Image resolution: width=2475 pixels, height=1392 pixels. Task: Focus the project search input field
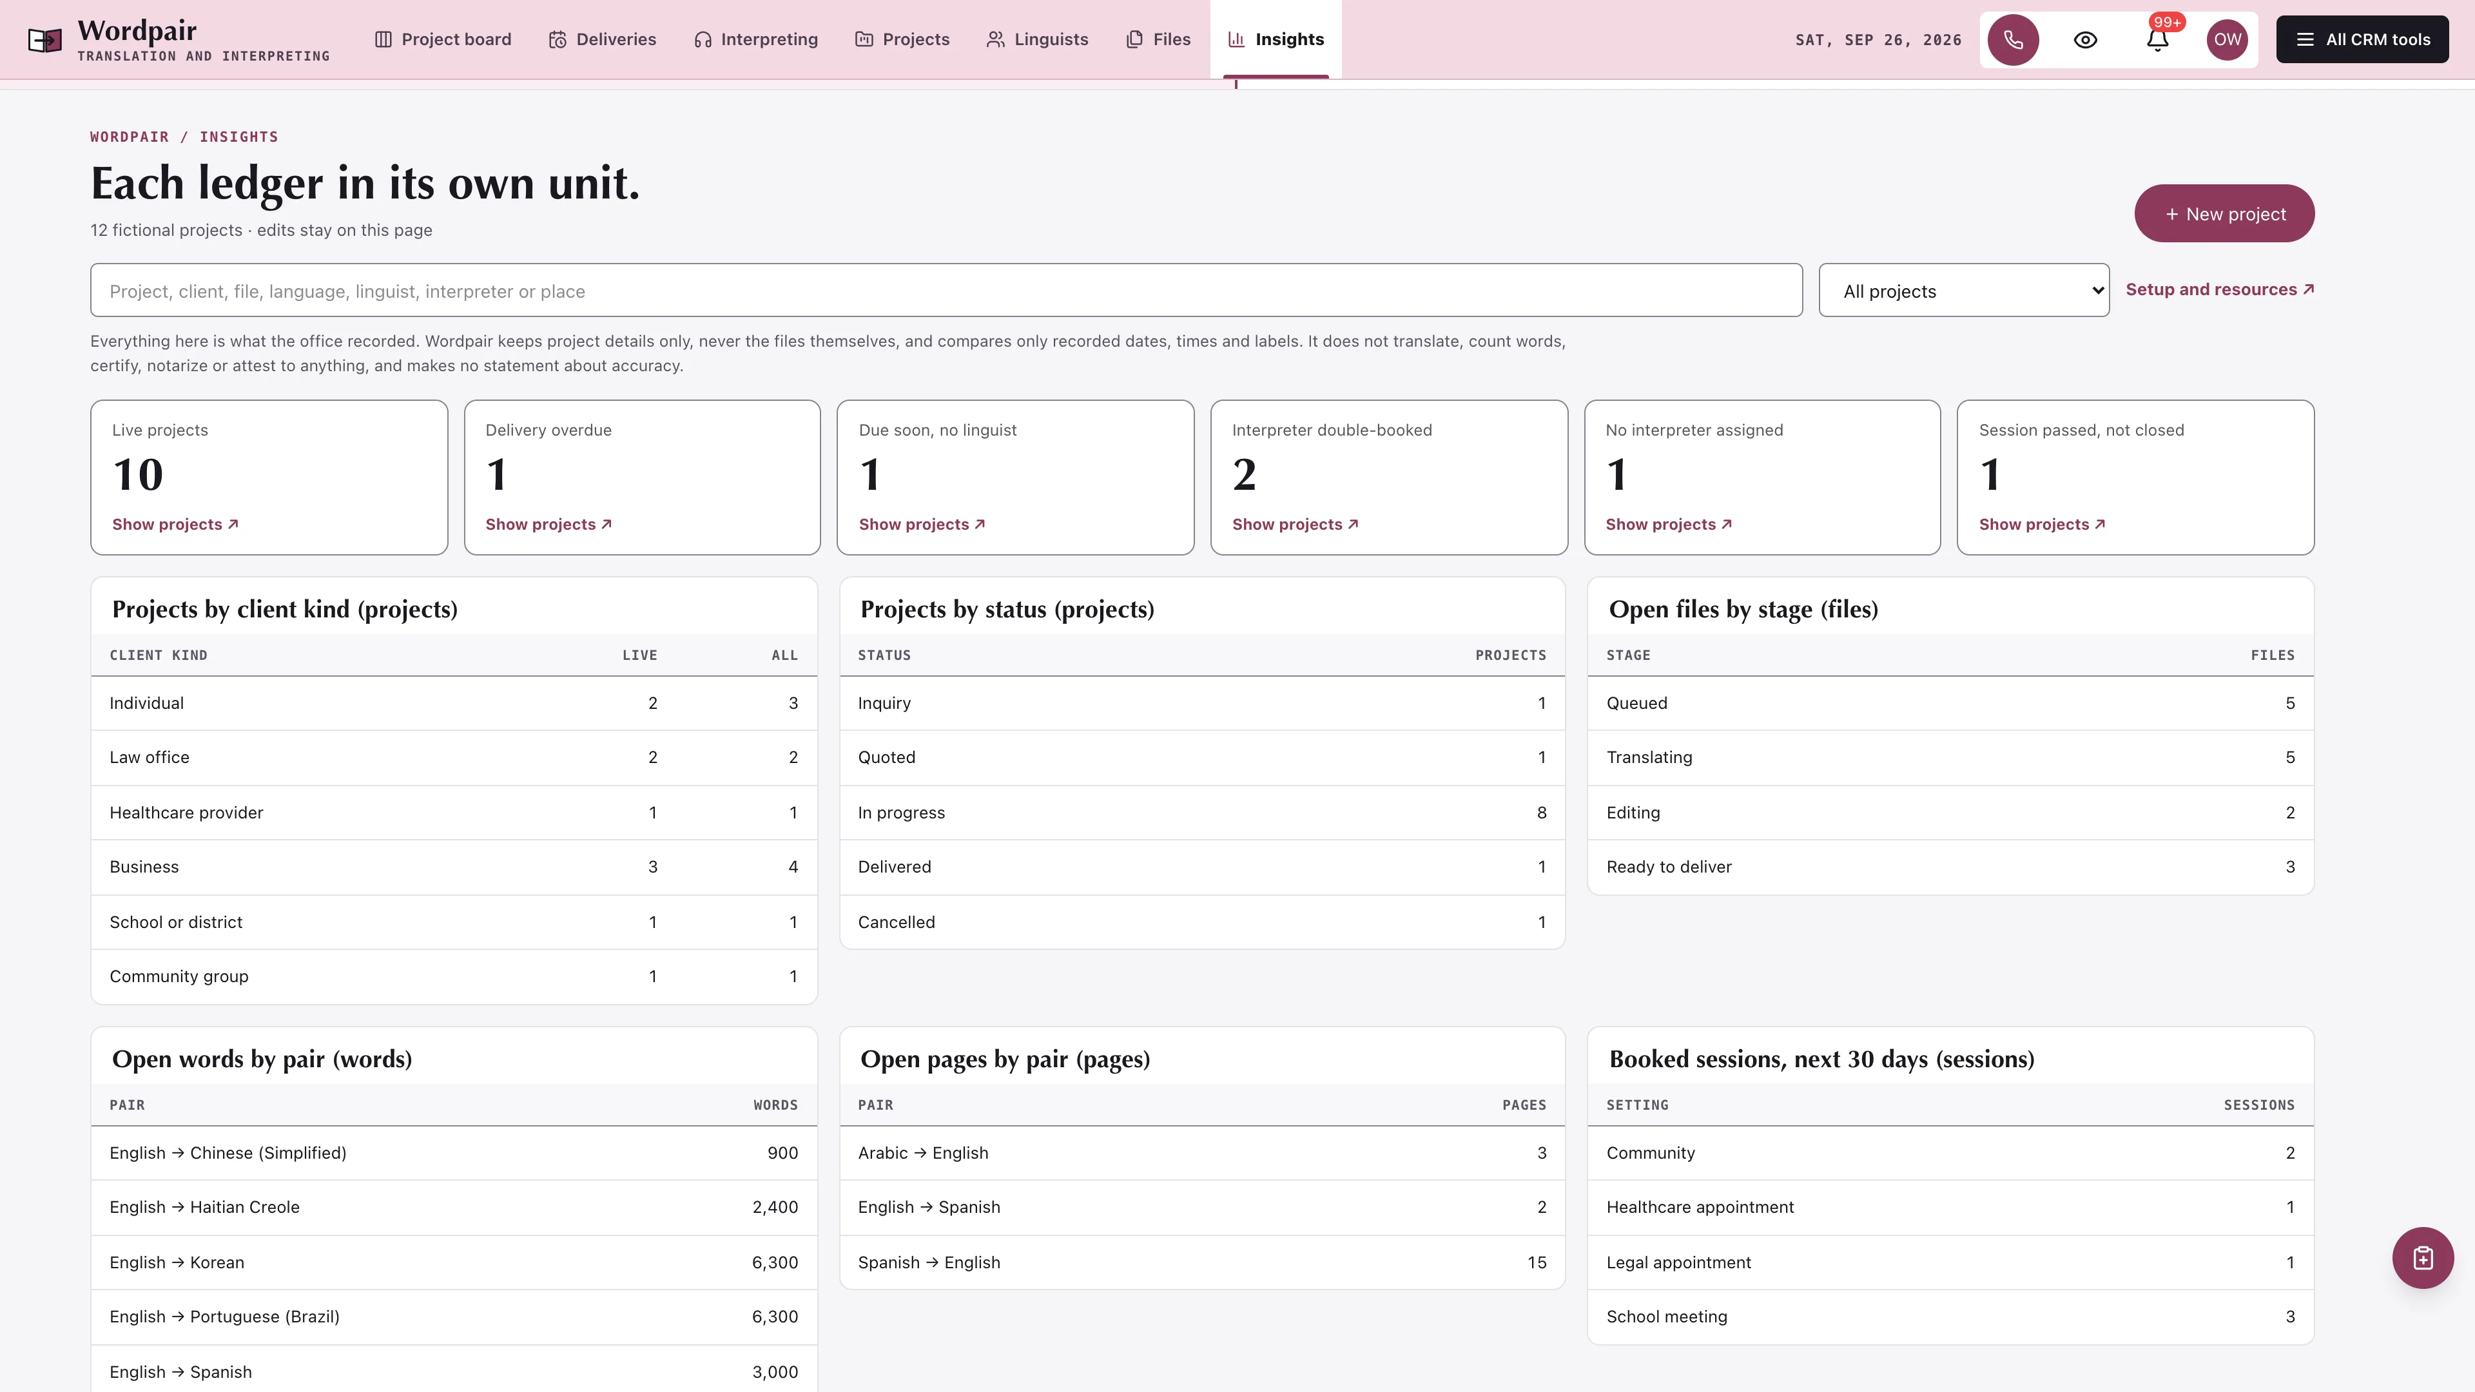pos(946,290)
